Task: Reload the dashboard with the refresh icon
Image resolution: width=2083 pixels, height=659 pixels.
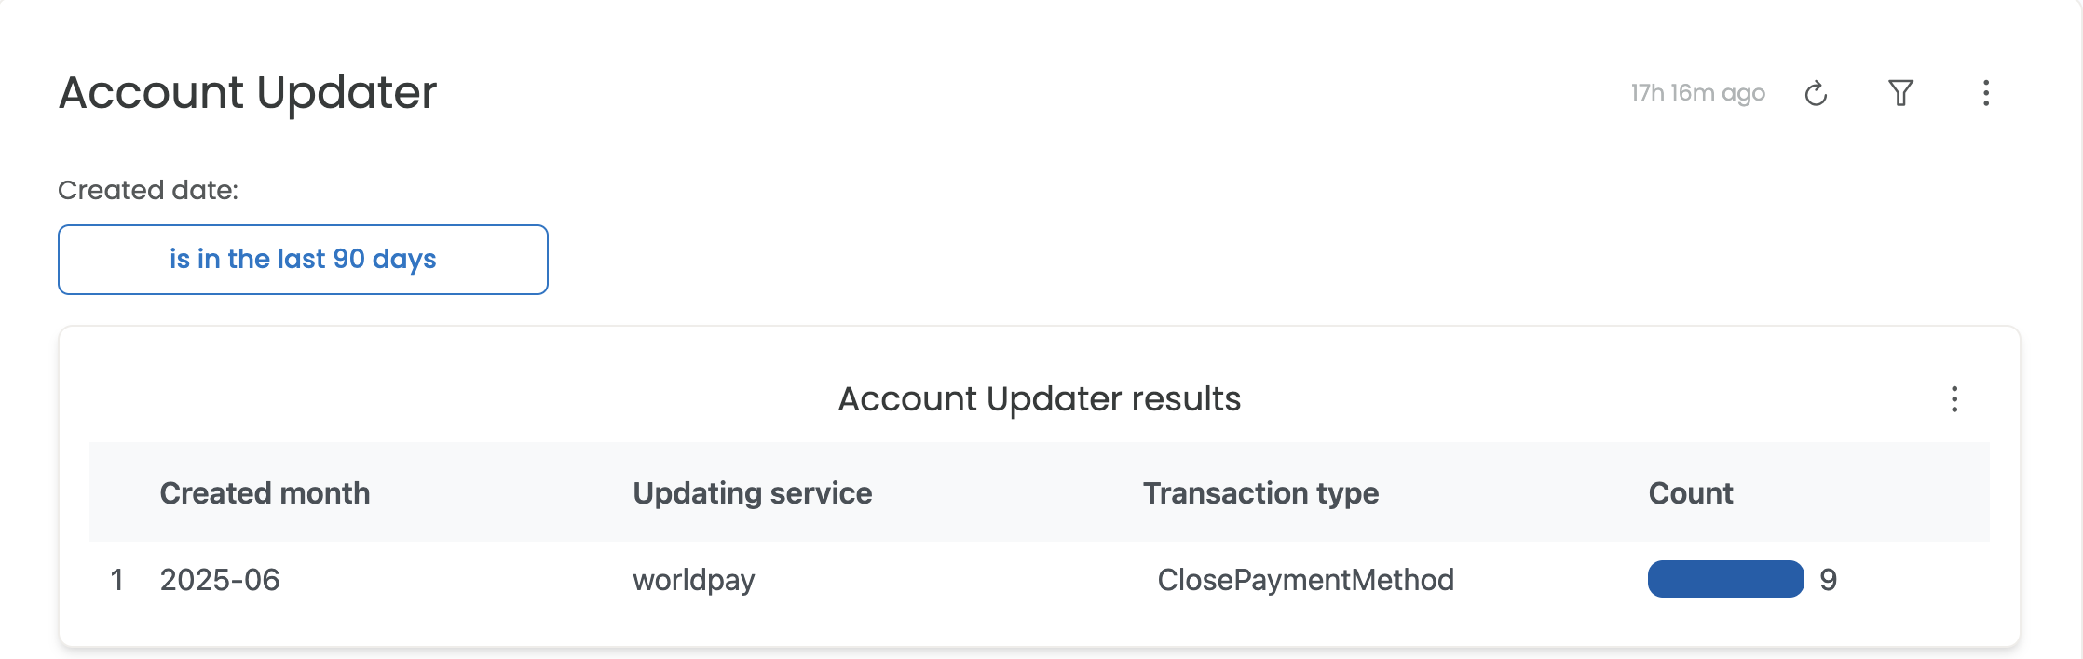Action: click(x=1816, y=93)
